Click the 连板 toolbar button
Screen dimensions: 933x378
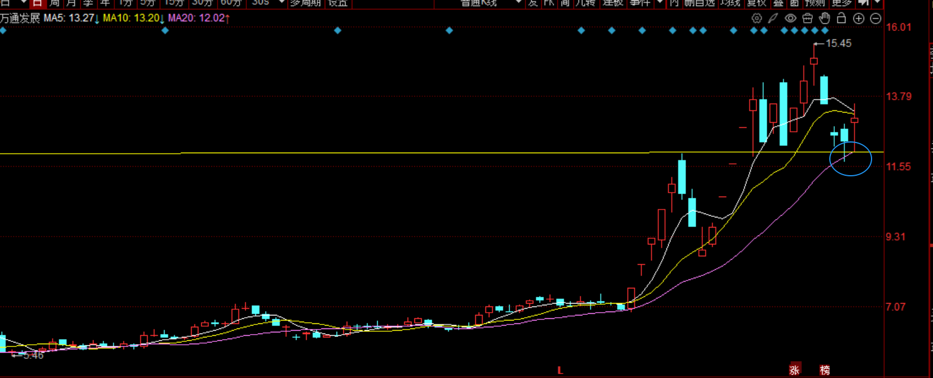pos(612,3)
